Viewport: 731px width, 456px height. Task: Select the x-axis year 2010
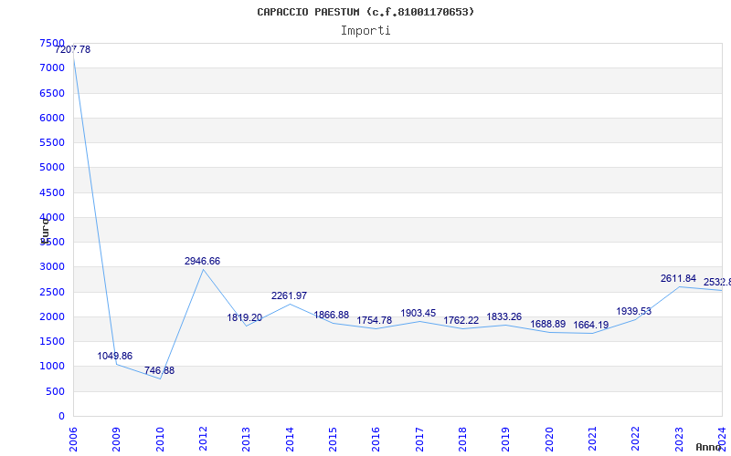(x=160, y=440)
